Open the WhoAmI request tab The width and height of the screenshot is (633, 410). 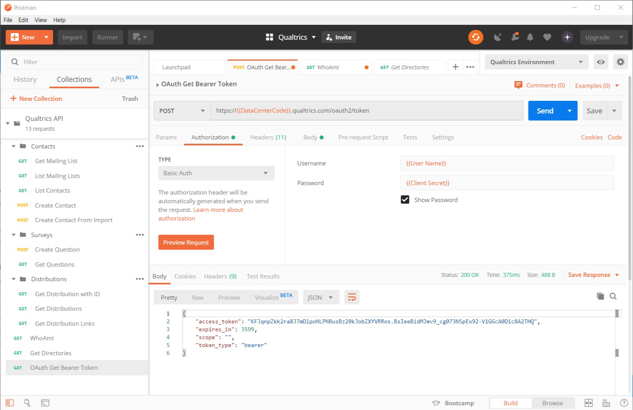pos(336,67)
